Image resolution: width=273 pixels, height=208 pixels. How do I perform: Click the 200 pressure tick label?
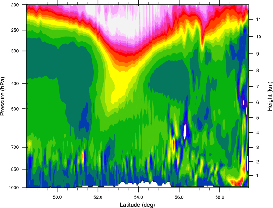pos(15,5)
